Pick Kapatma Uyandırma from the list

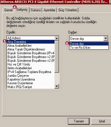point(31,79)
